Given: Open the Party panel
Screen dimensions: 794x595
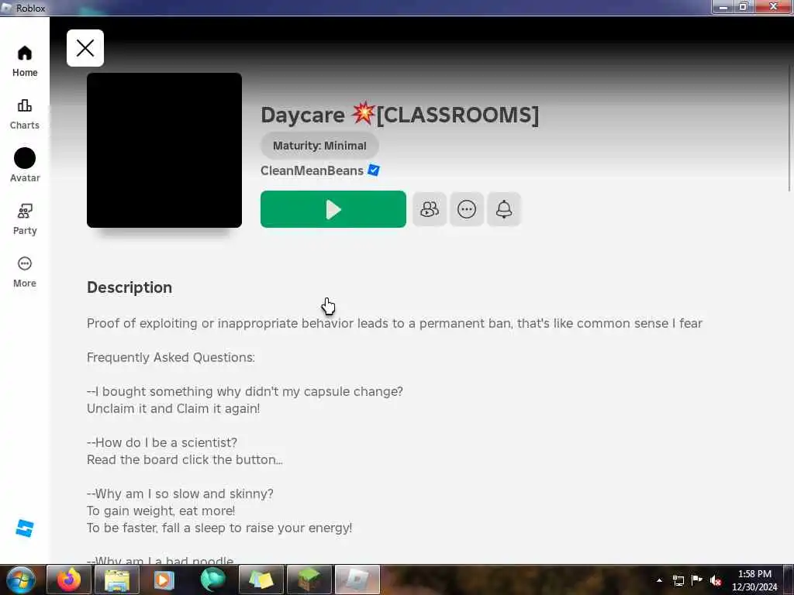Looking at the screenshot, I should pyautogui.click(x=24, y=219).
